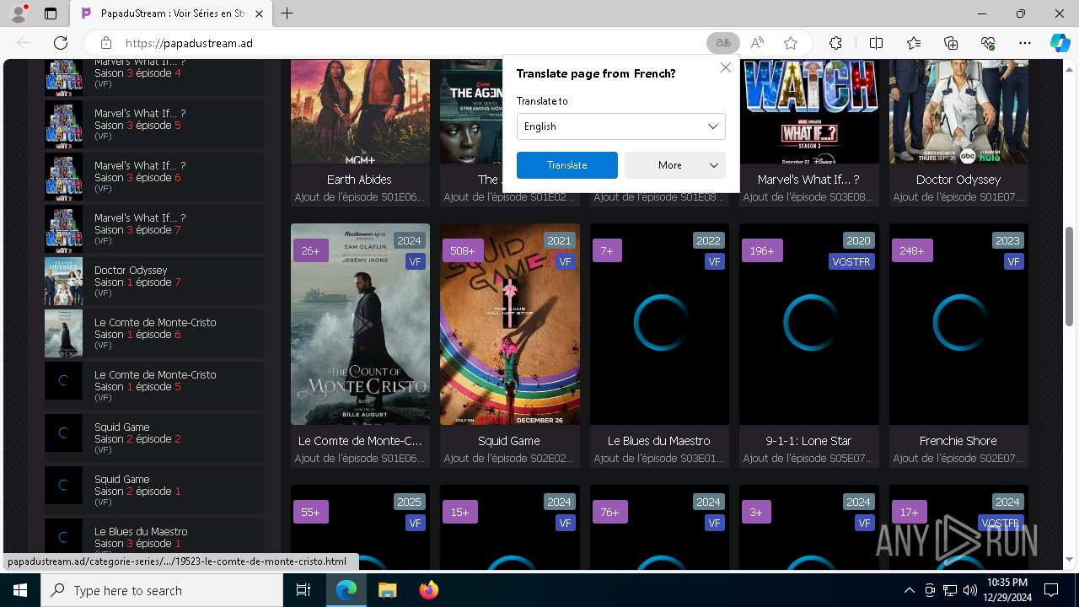This screenshot has width=1079, height=607.
Task: Click the 26+ badge on Monte-Cristo card
Action: coord(310,250)
